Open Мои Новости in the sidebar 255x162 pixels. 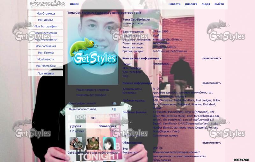(x=46, y=59)
